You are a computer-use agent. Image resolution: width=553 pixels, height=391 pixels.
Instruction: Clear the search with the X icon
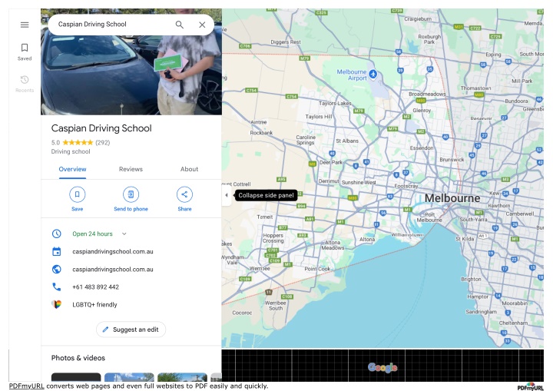(x=202, y=25)
